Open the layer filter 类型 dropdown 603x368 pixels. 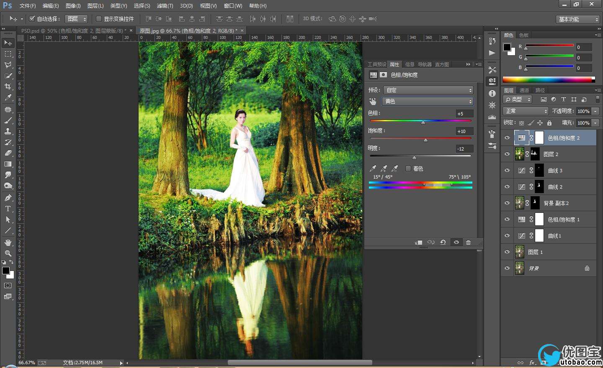click(518, 100)
